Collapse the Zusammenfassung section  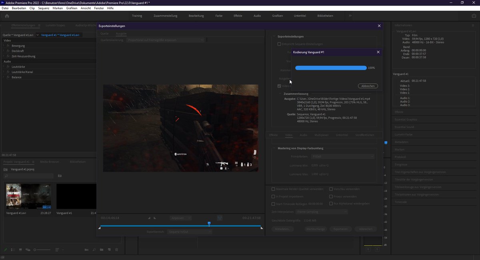[x=280, y=94]
